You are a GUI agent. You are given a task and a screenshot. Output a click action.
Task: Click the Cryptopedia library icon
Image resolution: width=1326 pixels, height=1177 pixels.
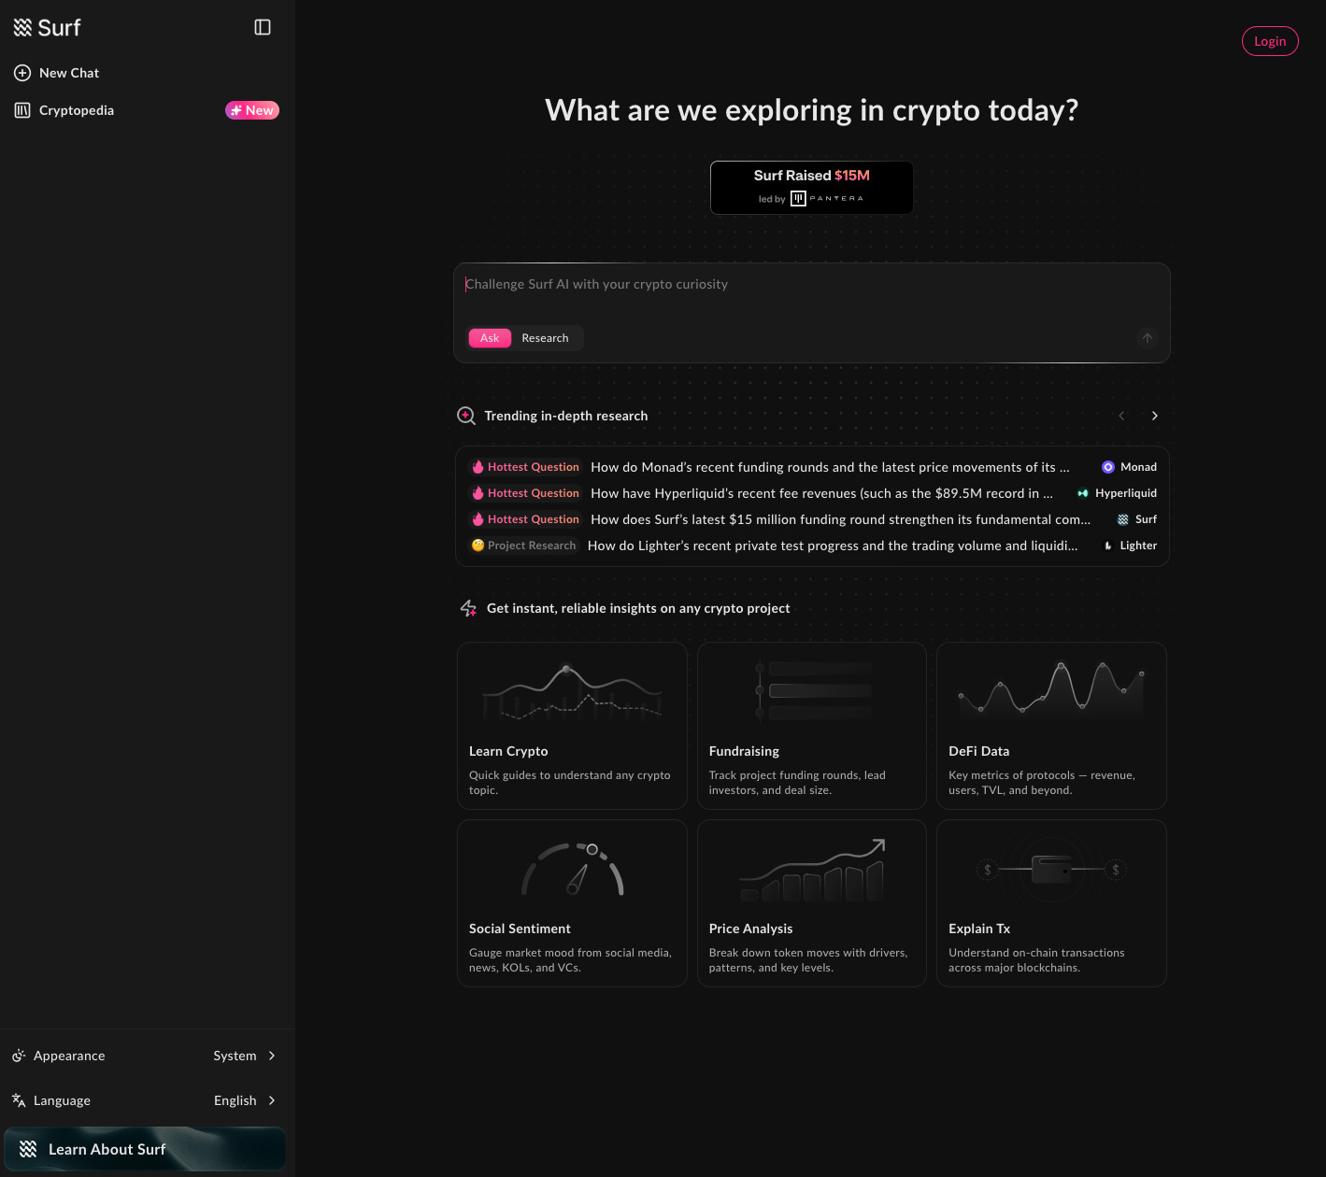click(22, 110)
